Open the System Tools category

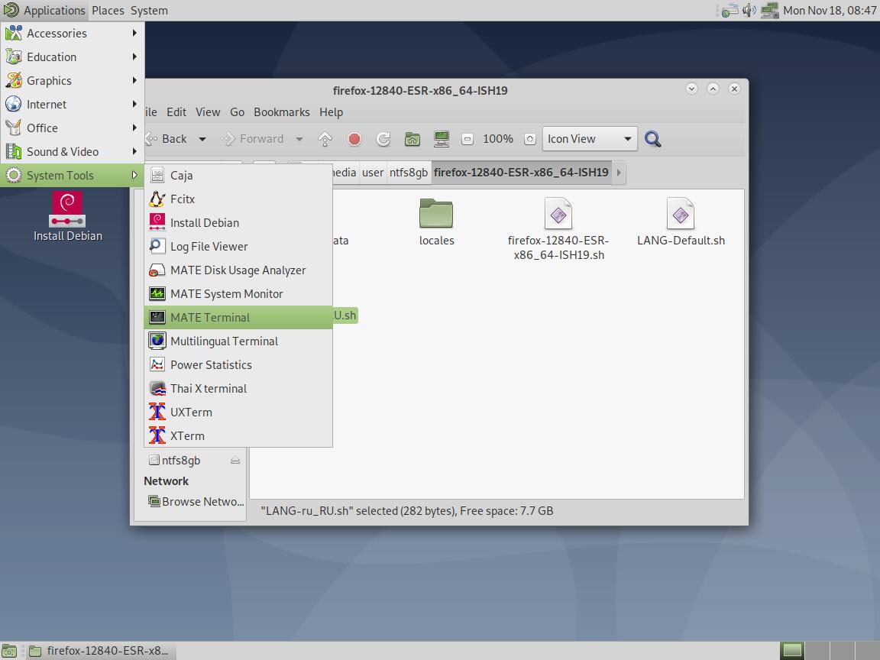click(x=73, y=175)
